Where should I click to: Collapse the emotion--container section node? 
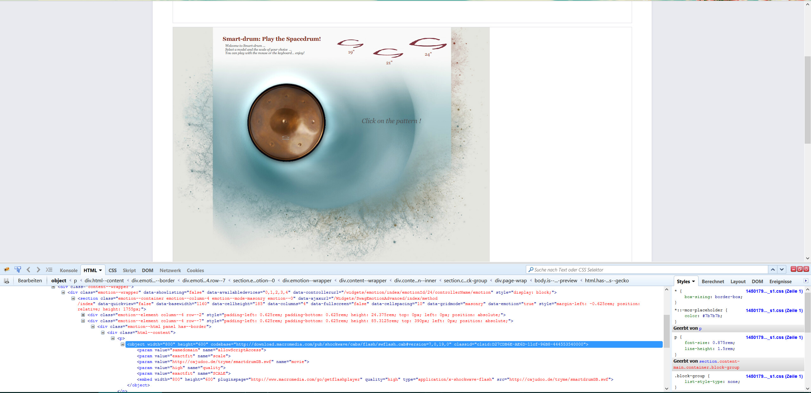click(x=73, y=298)
